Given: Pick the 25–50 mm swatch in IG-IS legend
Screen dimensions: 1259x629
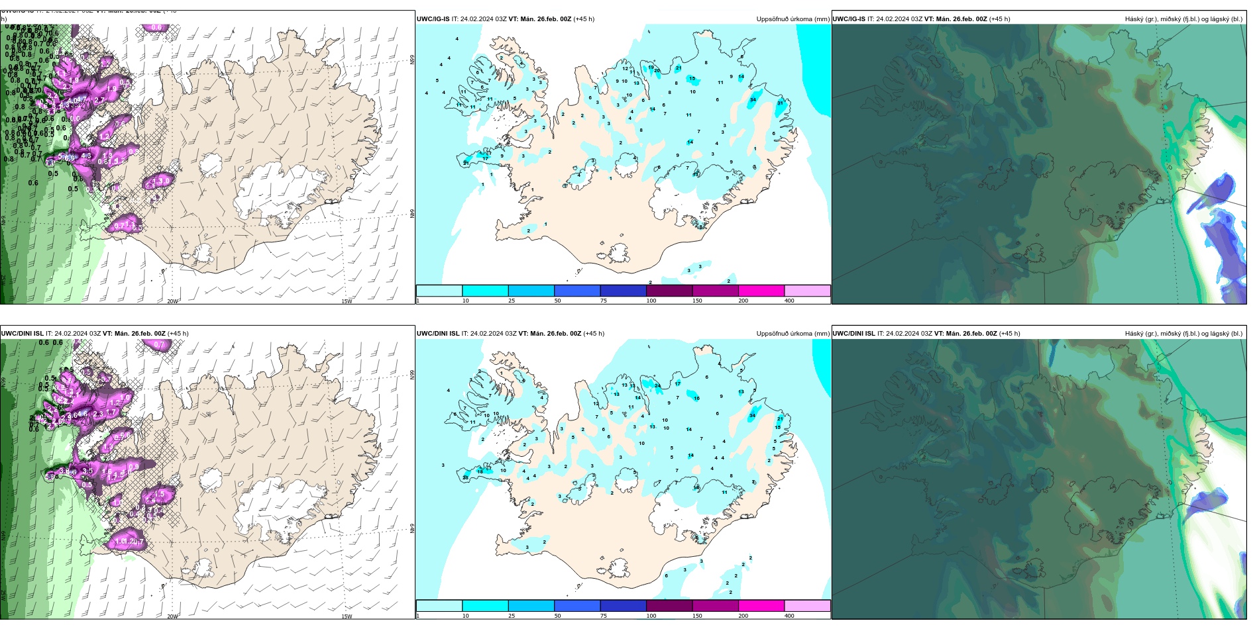Looking at the screenshot, I should click(x=531, y=291).
